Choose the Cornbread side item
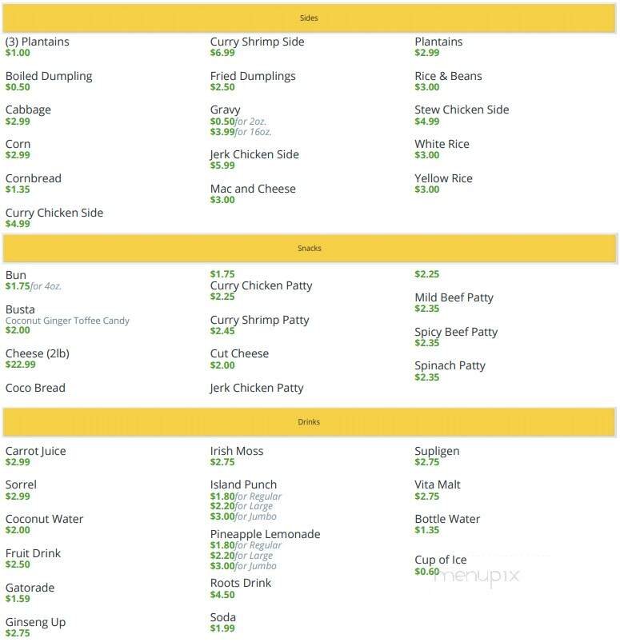620x642 pixels. pos(34,178)
